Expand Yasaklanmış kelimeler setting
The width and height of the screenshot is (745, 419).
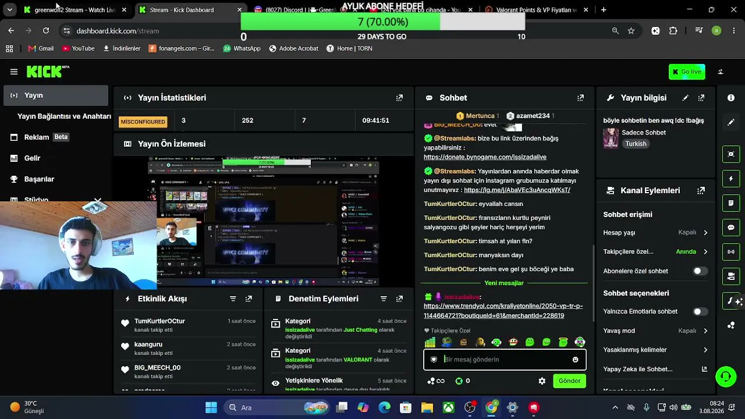pos(655,350)
